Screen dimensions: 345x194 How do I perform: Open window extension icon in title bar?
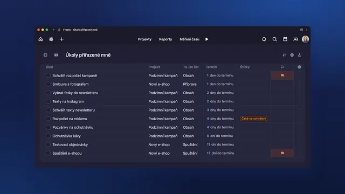point(301,30)
